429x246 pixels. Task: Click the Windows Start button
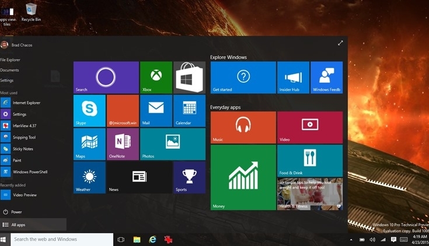coord(4,240)
